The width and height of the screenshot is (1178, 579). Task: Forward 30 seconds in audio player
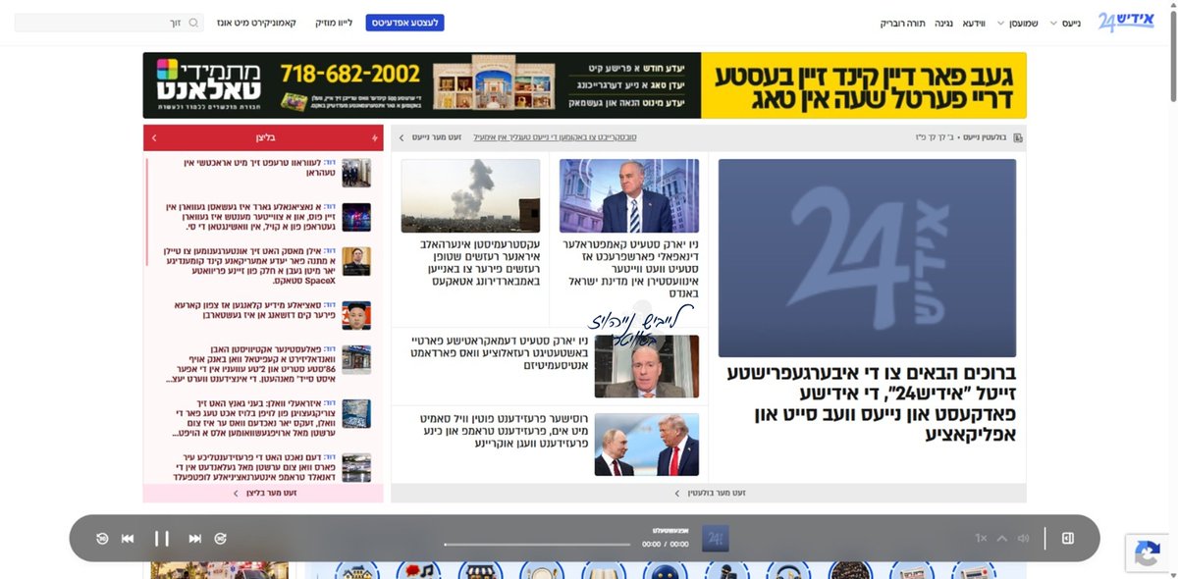click(x=221, y=539)
